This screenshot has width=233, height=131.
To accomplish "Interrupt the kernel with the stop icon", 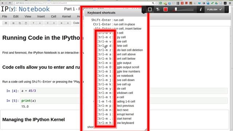I will 68,23.
